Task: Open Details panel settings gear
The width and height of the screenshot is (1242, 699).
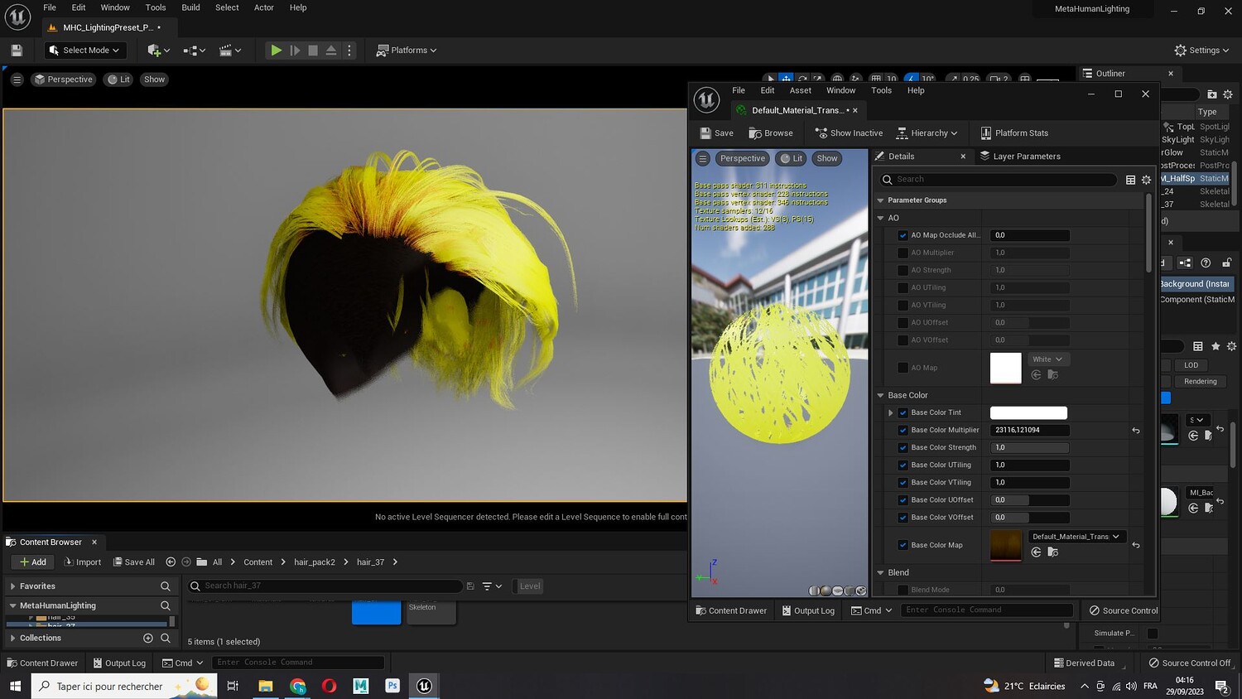Action: [1146, 180]
